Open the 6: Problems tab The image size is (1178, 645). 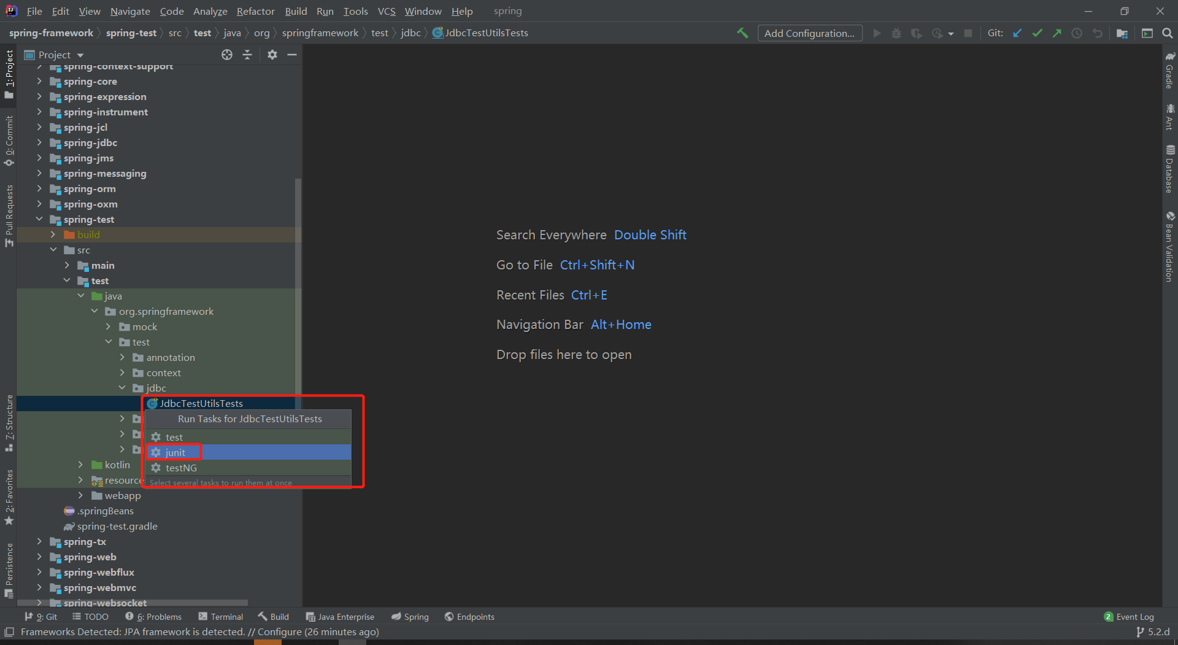point(153,617)
